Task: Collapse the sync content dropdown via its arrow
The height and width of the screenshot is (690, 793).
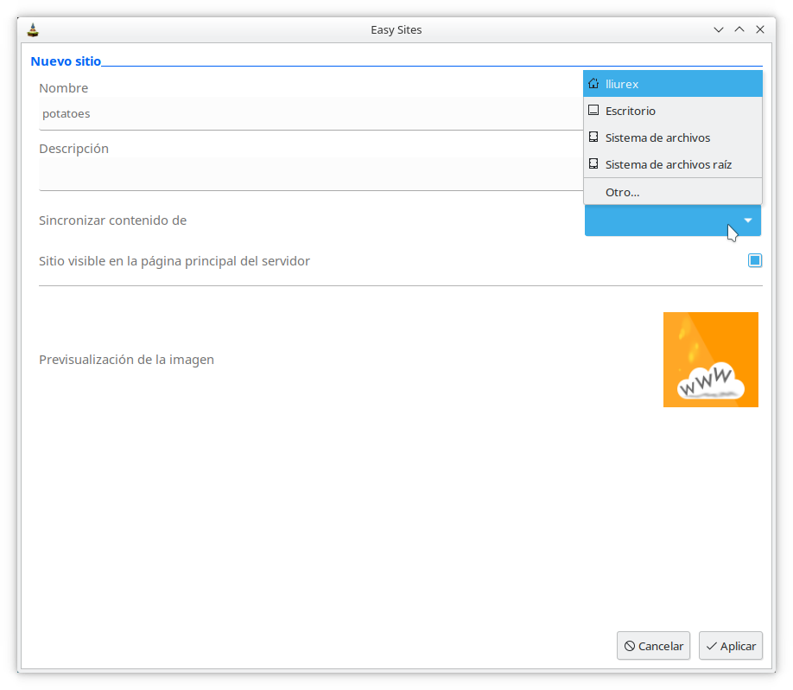Action: (x=748, y=220)
